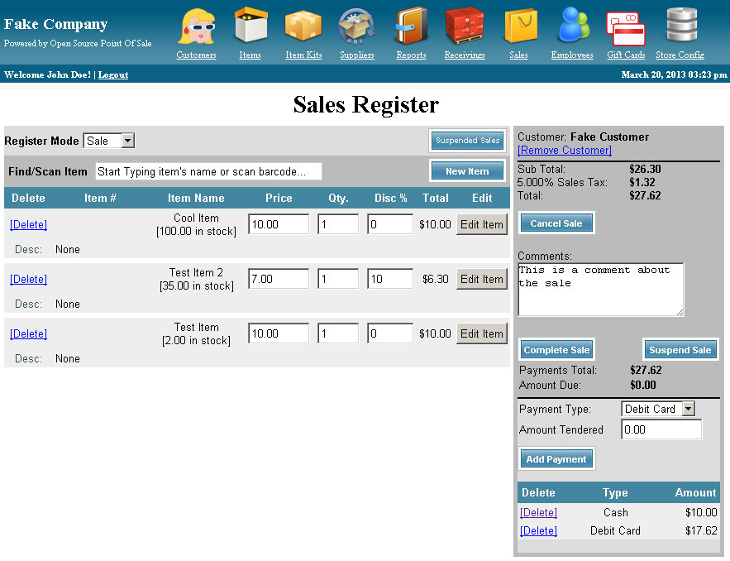Screen dimensions: 730x561
Task: Click the Item Kits menu label
Action: (303, 55)
